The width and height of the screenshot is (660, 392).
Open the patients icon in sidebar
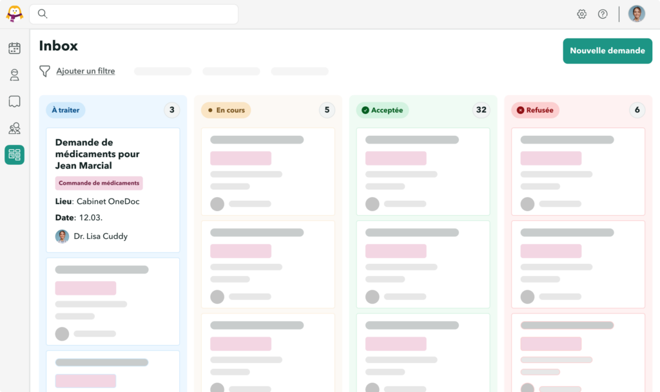tap(14, 75)
